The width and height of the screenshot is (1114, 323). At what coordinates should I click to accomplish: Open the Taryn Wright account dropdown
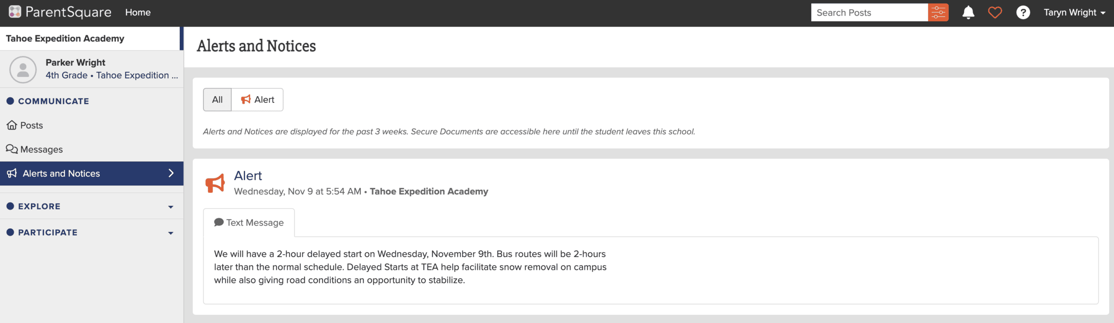[x=1074, y=13]
